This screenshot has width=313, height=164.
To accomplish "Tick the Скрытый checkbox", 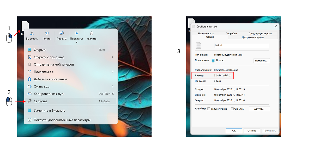I will click(232, 109).
